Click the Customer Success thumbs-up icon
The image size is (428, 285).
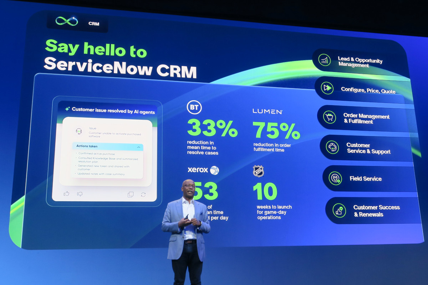click(x=339, y=210)
